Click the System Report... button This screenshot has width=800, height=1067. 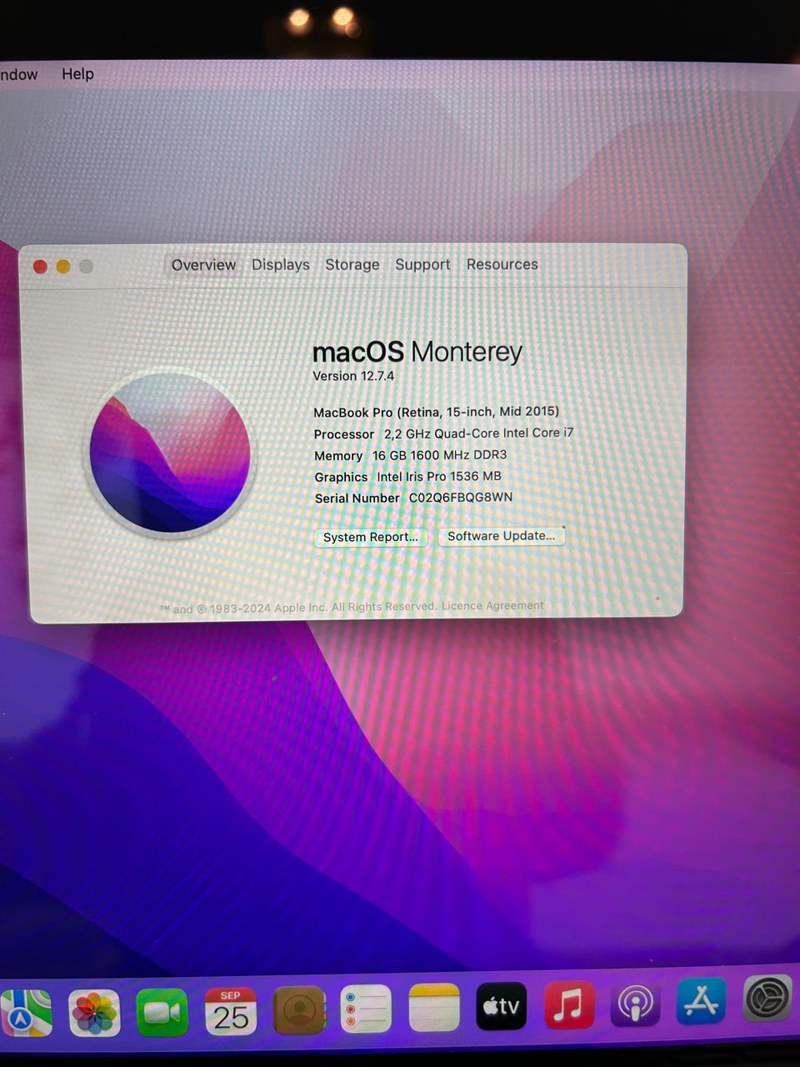coord(370,537)
